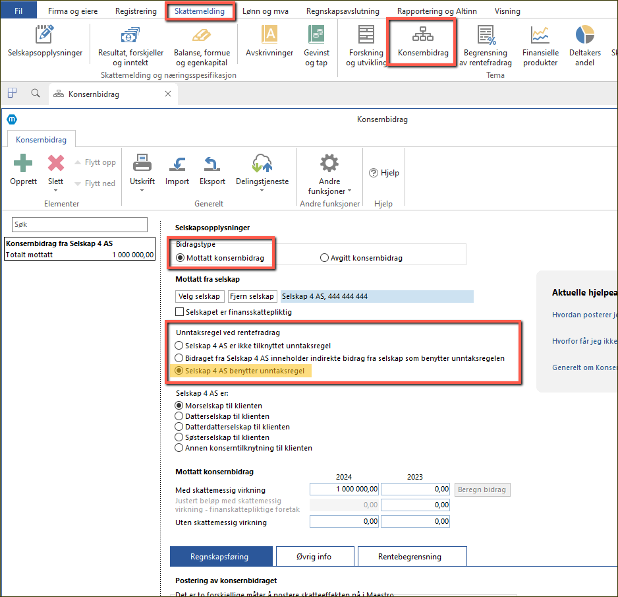Click the Beregn bidrag button
This screenshot has height=597, width=618.
(x=482, y=489)
